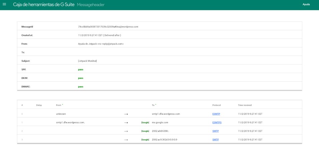Screen dimensions: 319x151
Task: Select the From column header in hops table
Action: pyautogui.click(x=59, y=105)
